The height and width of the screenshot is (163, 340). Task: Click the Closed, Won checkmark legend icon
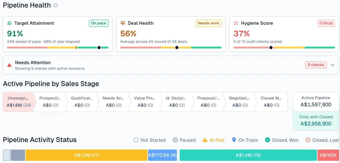pos(267,140)
